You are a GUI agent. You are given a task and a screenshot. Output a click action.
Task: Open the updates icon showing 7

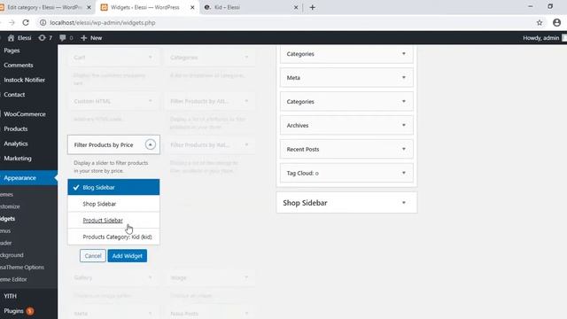coord(45,37)
